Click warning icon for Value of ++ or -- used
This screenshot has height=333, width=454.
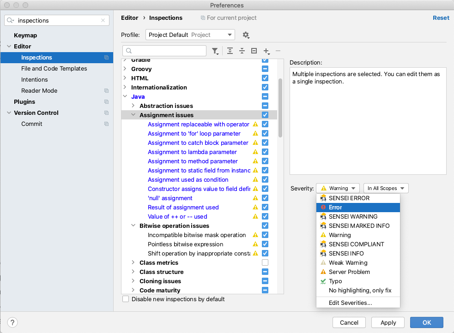255,216
